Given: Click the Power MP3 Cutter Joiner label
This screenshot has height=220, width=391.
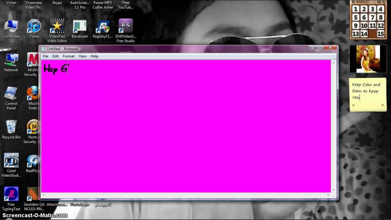Looking at the screenshot, I should [103, 5].
